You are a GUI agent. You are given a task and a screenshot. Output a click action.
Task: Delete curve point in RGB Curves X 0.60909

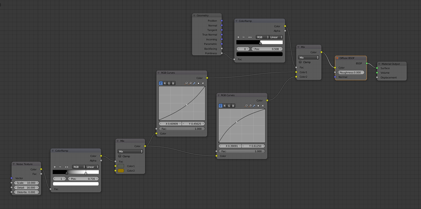click(x=203, y=83)
